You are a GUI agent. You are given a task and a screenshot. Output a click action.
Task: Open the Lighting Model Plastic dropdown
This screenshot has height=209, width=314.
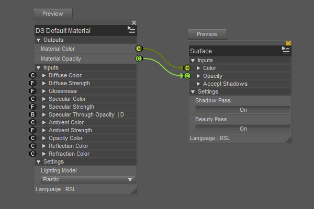click(x=88, y=179)
